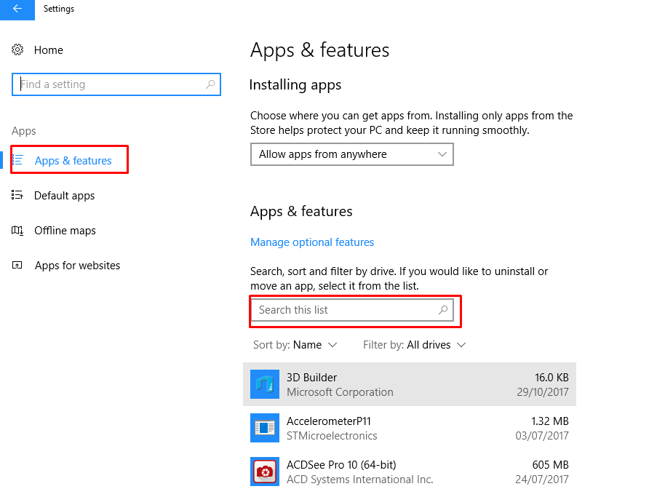The height and width of the screenshot is (497, 665).
Task: Click the Apps for websites icon
Action: coord(17,265)
